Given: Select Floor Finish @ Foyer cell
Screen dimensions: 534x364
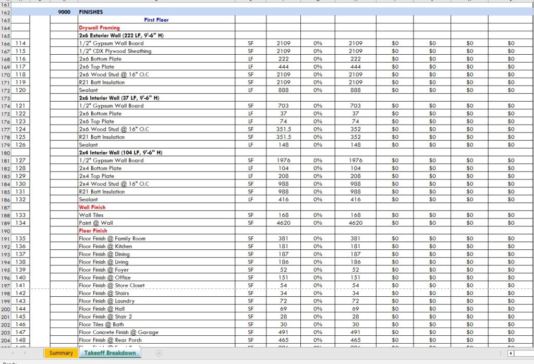Looking at the screenshot, I should pyautogui.click(x=156, y=270).
